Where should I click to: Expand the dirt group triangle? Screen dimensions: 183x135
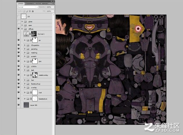click(x=25, y=61)
